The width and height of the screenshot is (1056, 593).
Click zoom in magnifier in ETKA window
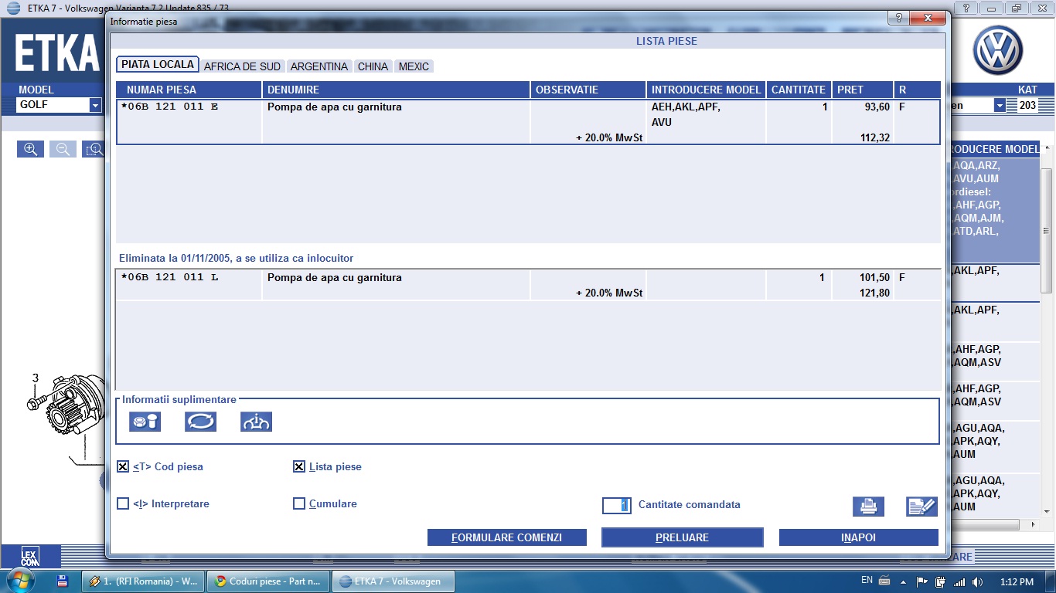coord(30,149)
